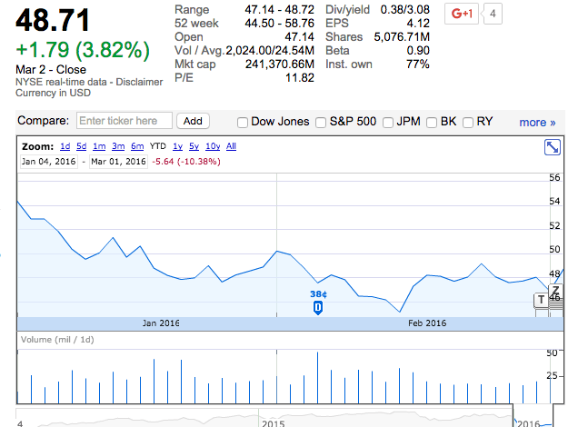The width and height of the screenshot is (568, 427).
Task: Zoom chart to 1m
Action: click(x=99, y=146)
